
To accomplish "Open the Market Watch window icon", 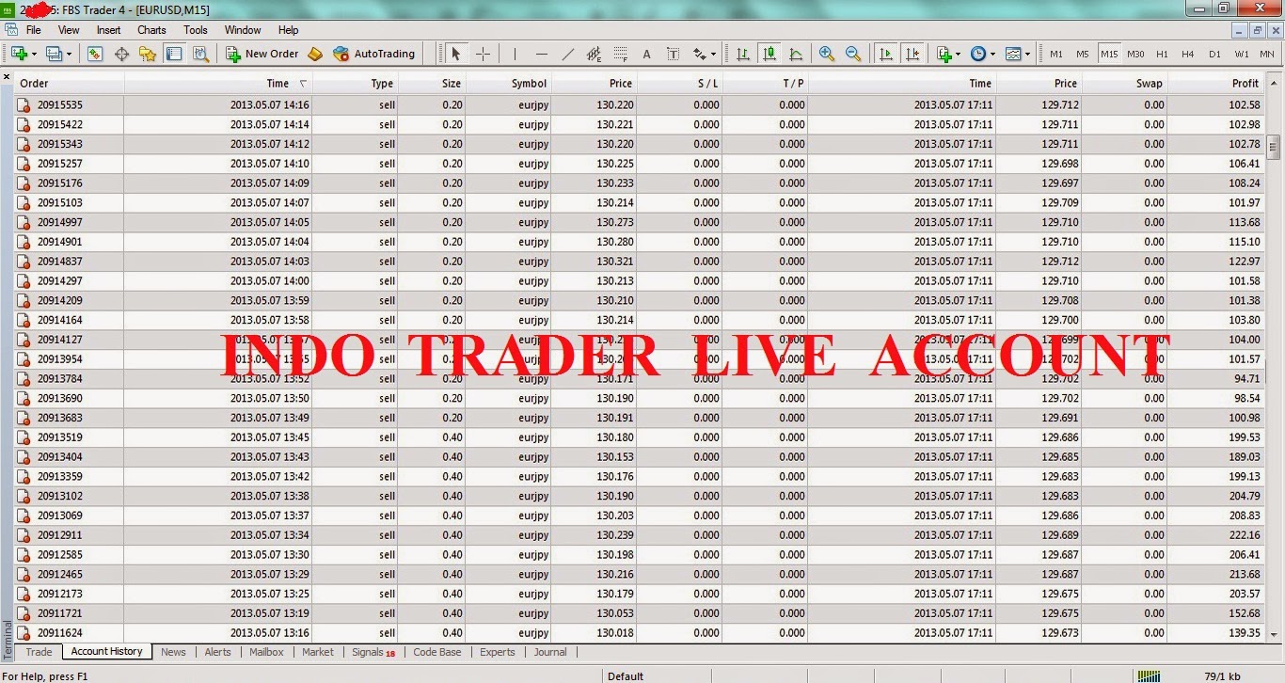I will click(x=95, y=54).
